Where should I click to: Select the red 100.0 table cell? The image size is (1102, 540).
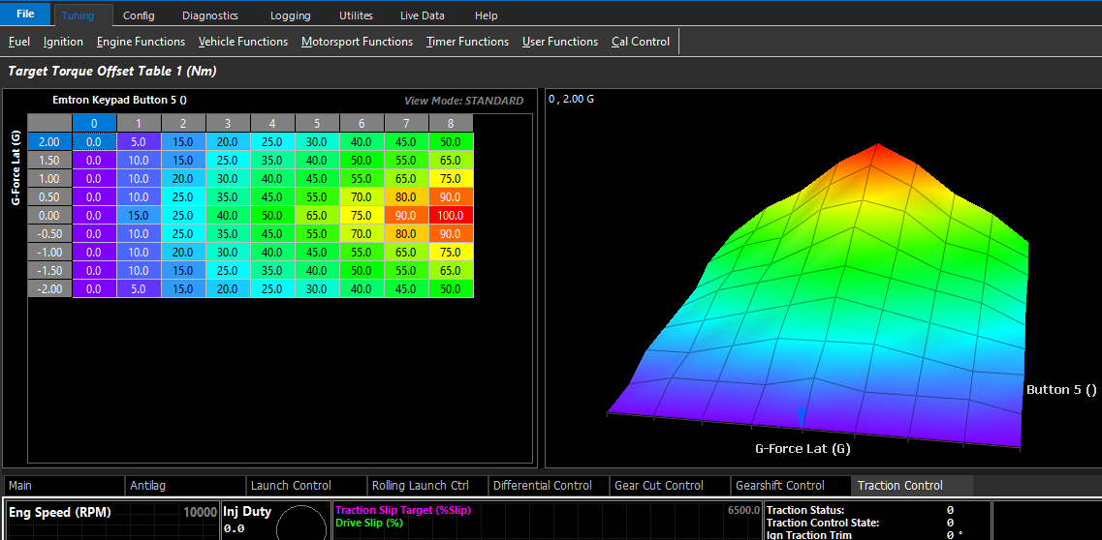point(452,215)
